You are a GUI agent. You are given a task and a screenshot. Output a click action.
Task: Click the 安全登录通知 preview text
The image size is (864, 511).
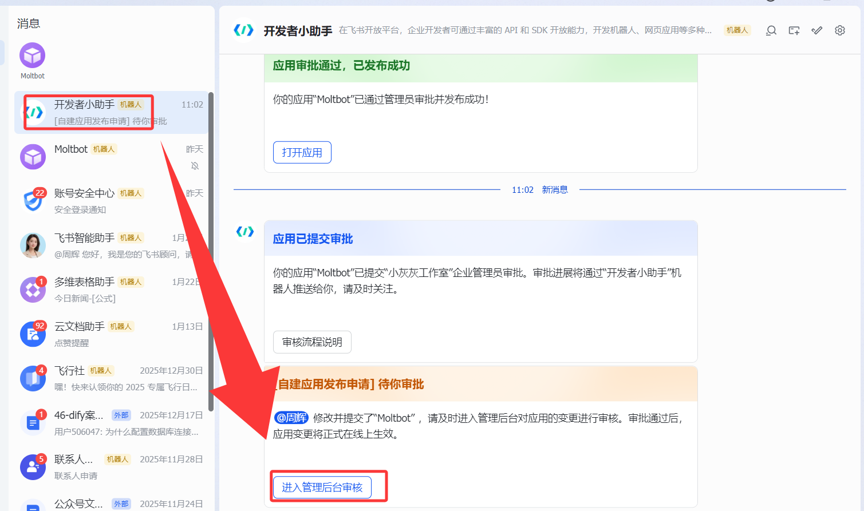click(x=80, y=210)
